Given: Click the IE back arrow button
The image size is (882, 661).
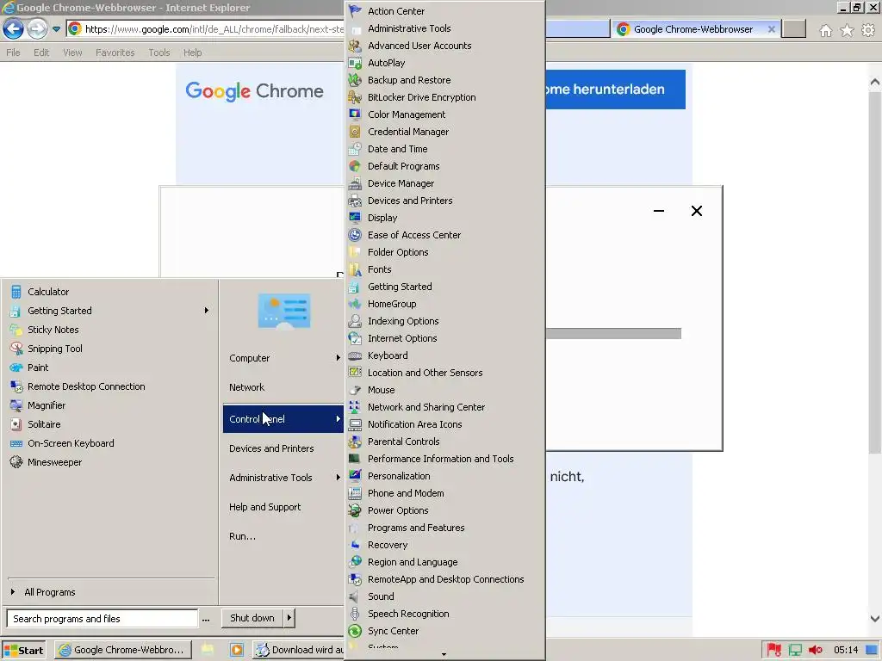Looking at the screenshot, I should click(13, 28).
